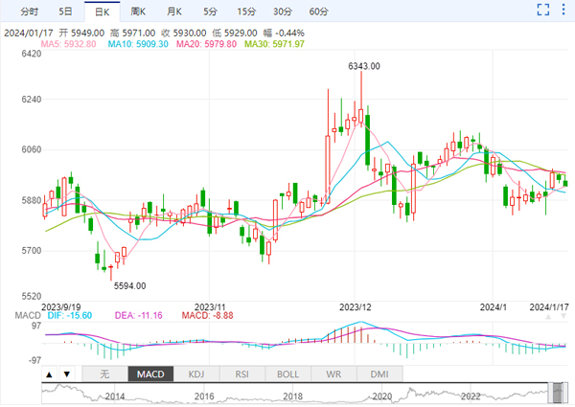Click the 2023/9/19 date axis label

61,307
